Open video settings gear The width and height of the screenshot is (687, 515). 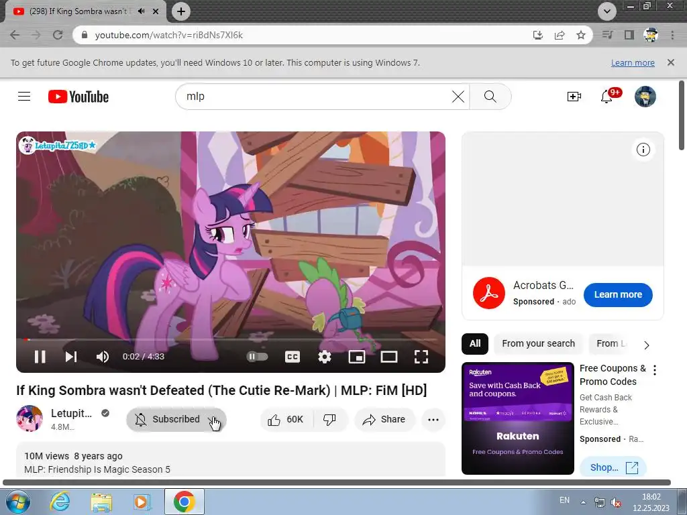[324, 357]
